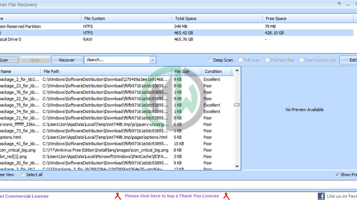The image size is (357, 200).
Task: Check the Select all box
Action: pos(23,174)
